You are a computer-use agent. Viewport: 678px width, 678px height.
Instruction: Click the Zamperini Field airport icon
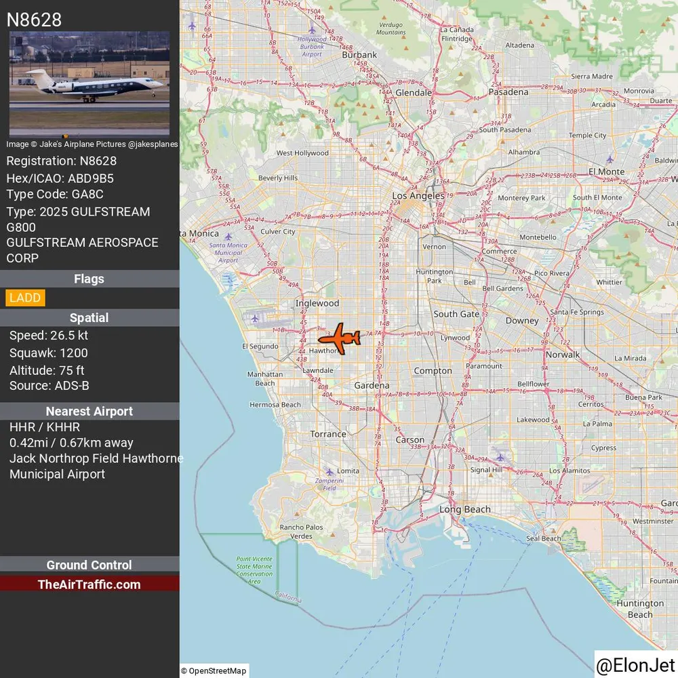click(x=330, y=472)
